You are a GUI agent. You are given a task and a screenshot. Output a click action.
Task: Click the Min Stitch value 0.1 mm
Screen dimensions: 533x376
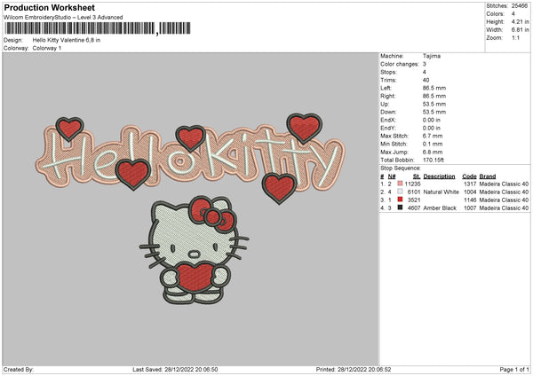pos(433,144)
